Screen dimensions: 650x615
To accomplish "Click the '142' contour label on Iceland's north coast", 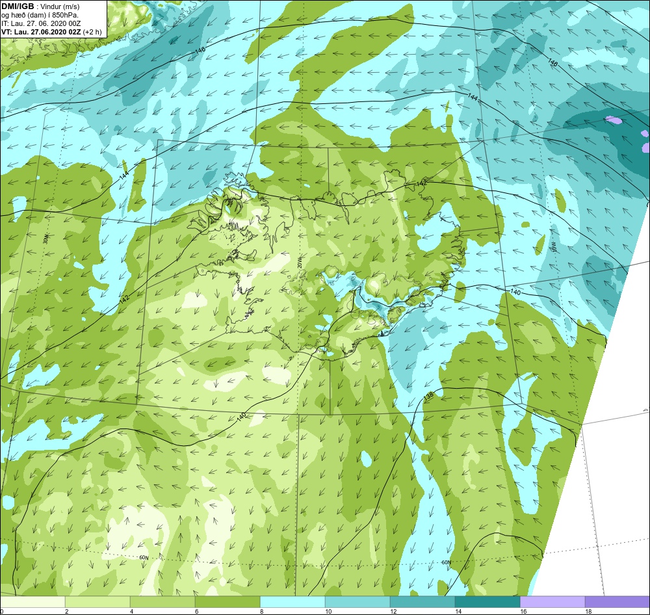I will click(x=421, y=183).
